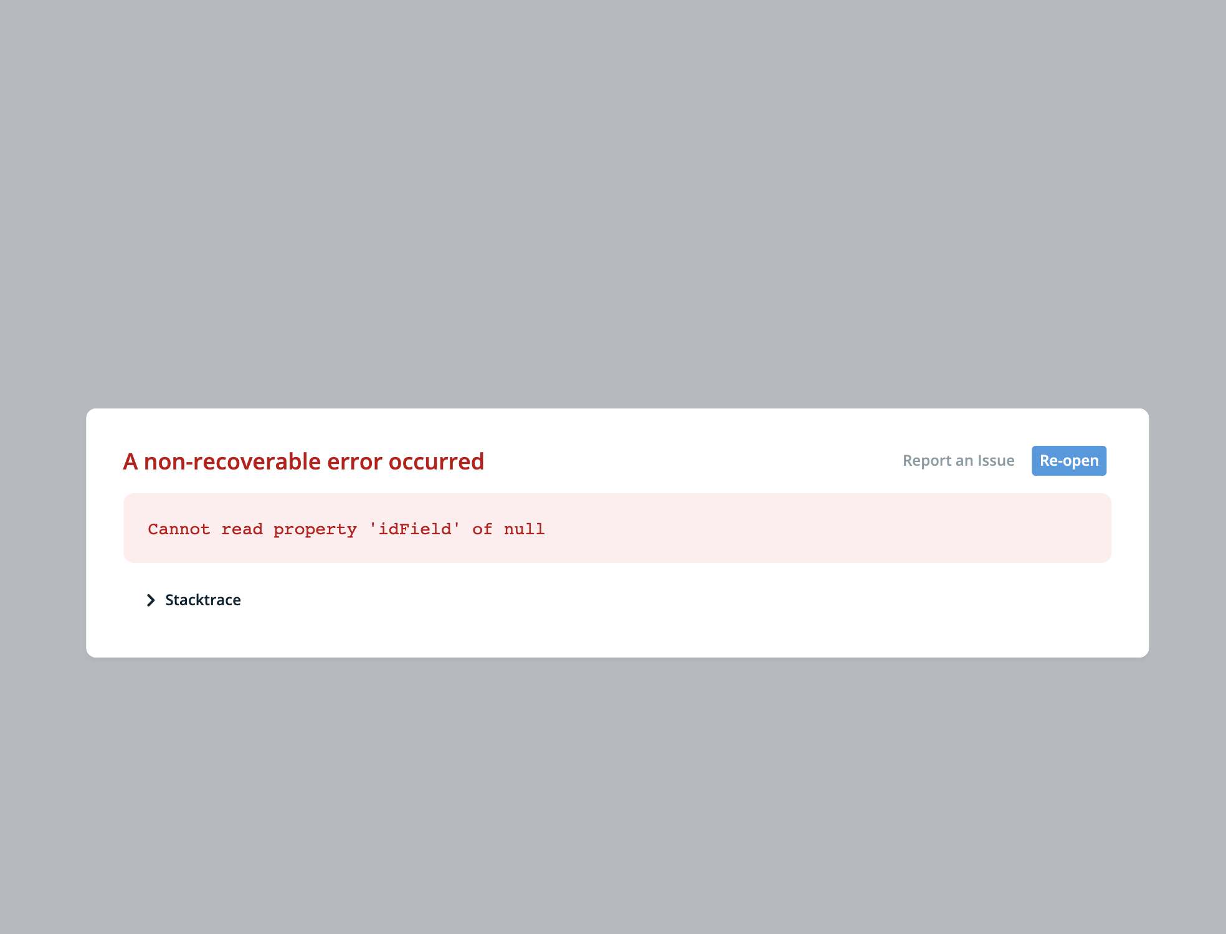Click the heading 'A non-recoverable error occurred'
The width and height of the screenshot is (1226, 934).
304,461
